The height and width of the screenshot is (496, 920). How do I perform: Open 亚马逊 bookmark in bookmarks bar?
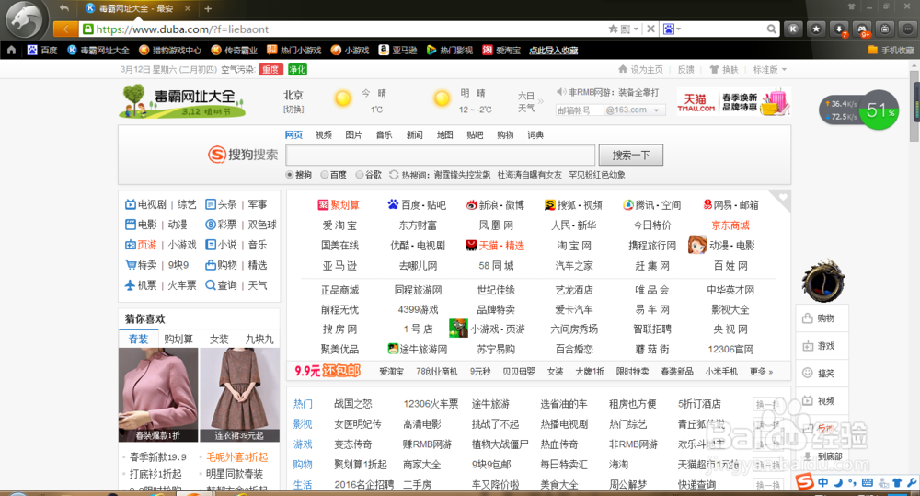397,50
